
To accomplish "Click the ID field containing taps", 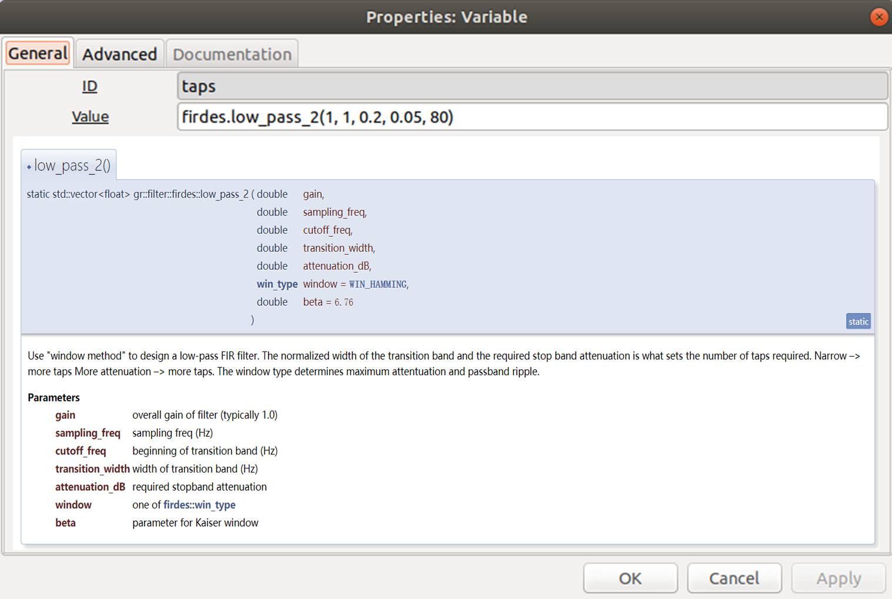I will point(532,86).
